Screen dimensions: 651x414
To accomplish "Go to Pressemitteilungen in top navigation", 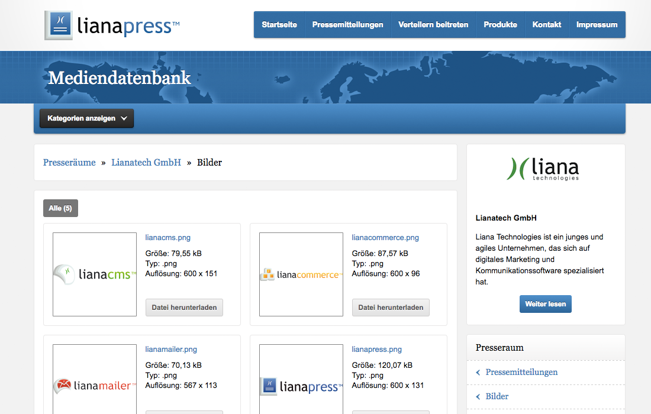I will pos(348,24).
